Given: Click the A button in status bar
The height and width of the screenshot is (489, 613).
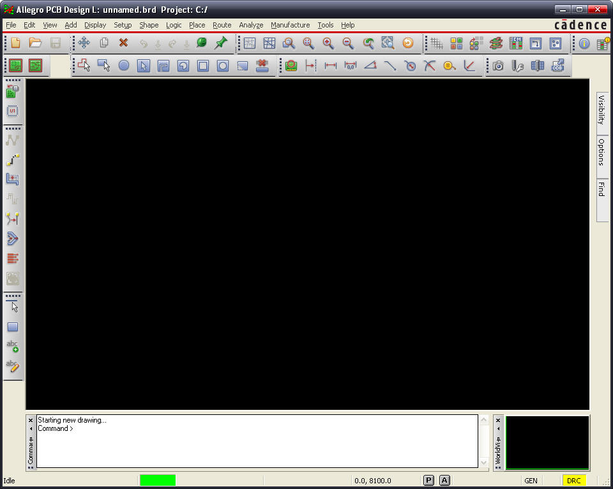Looking at the screenshot, I should (444, 481).
